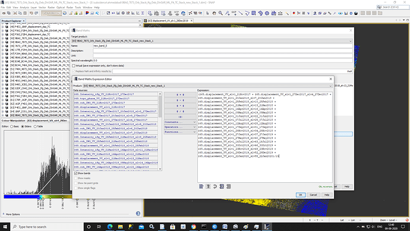Insert the (@) parentheses operator
Viewport: 410px width, 231px height.
[180, 117]
